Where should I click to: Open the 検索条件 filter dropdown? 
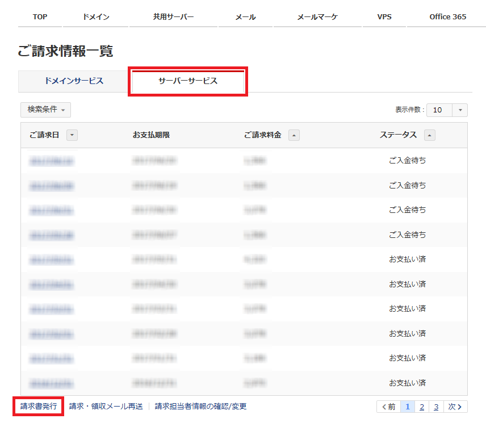45,110
